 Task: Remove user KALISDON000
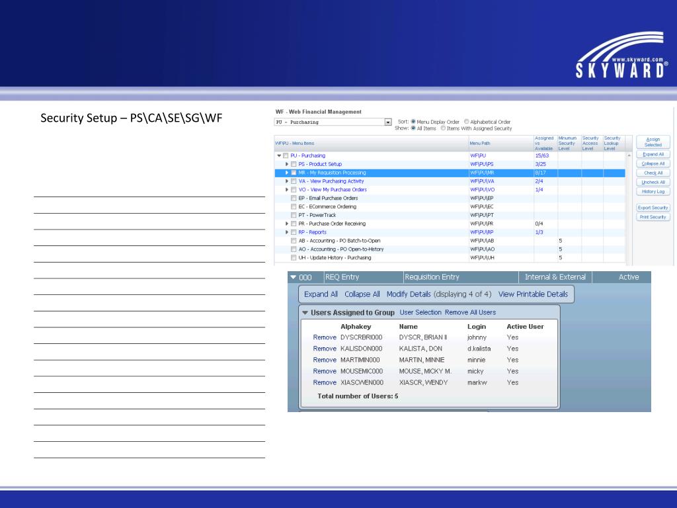(x=325, y=349)
